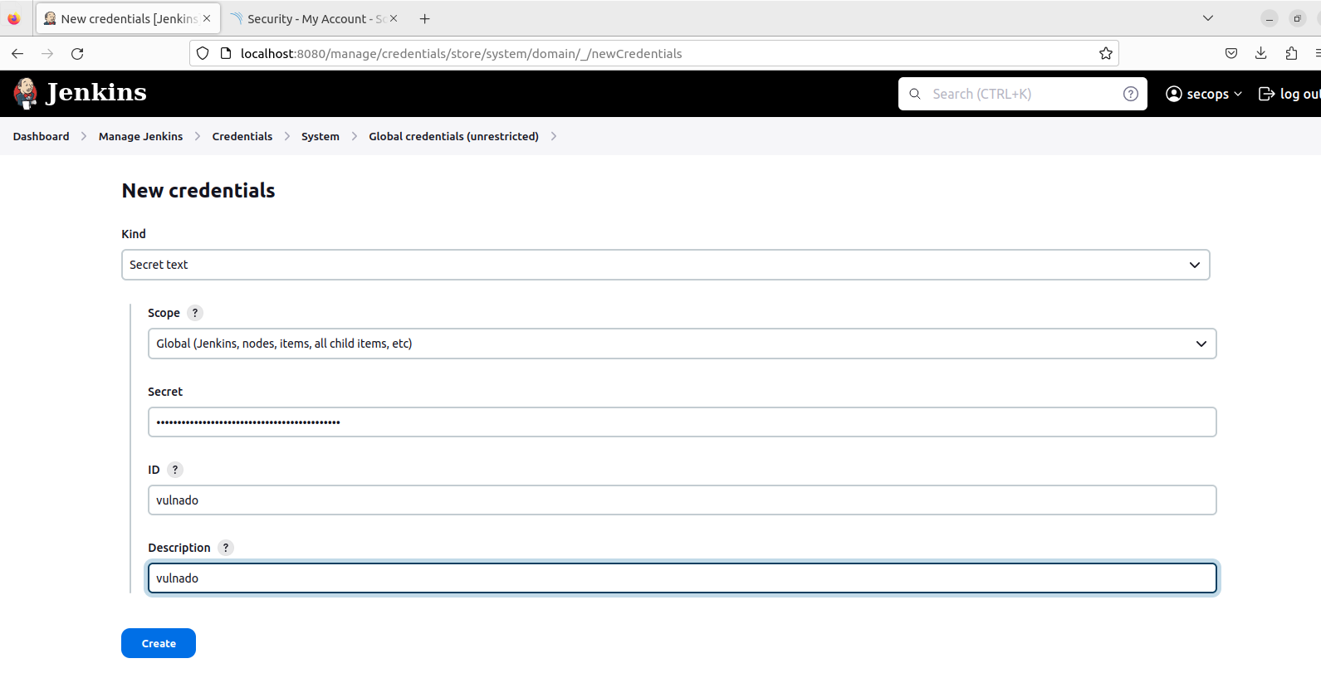The height and width of the screenshot is (678, 1321).
Task: Click the magnifier icon in Jenkins search
Action: tap(915, 94)
